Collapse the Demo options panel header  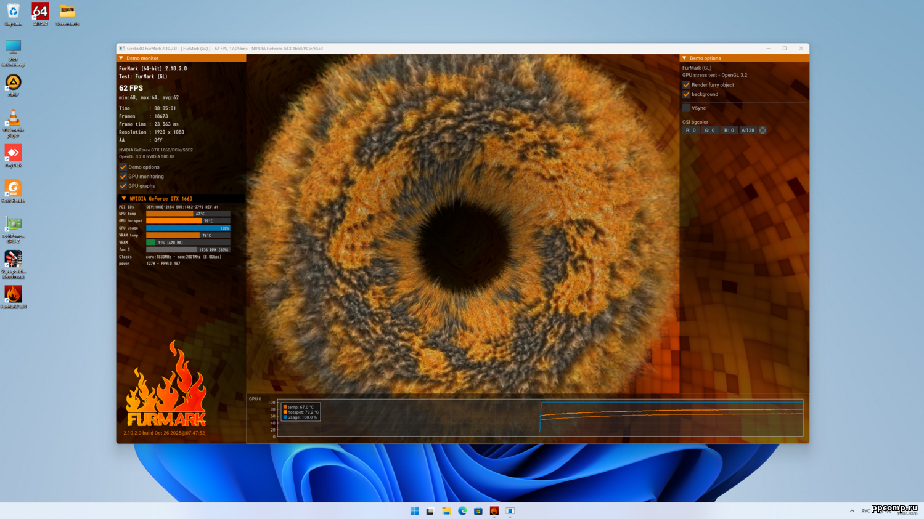point(684,58)
